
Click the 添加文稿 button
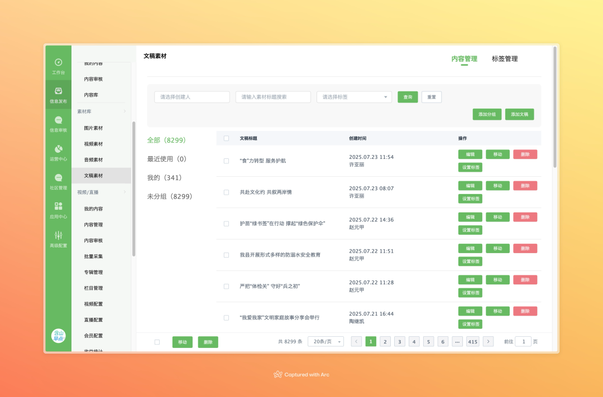(520, 114)
